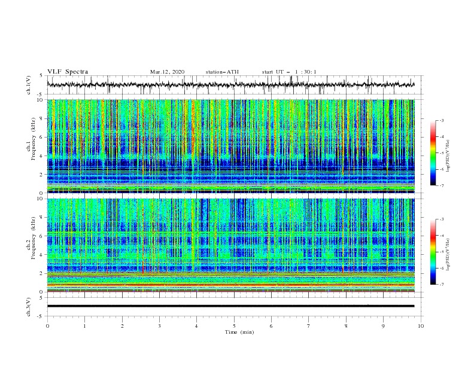The image size is (474, 366).
Task: Click the ch.1 spectrogram color bar
Action: click(x=433, y=153)
